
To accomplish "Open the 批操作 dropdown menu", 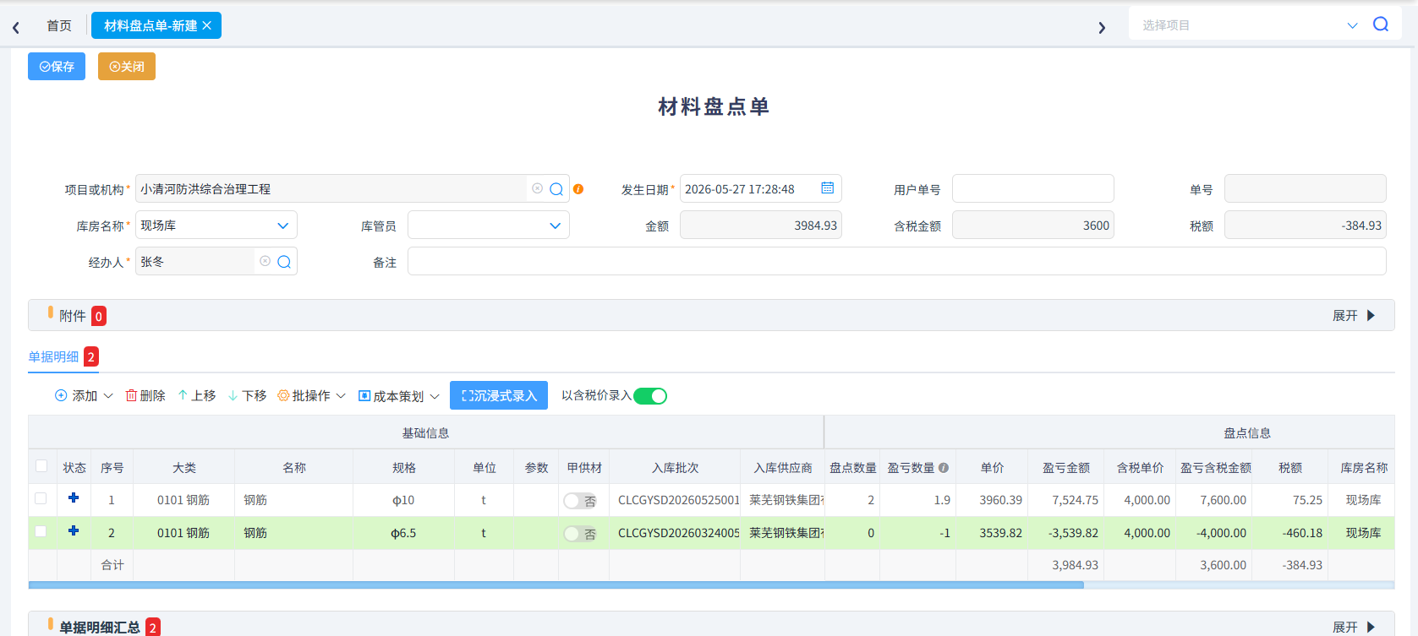I will [x=311, y=395].
